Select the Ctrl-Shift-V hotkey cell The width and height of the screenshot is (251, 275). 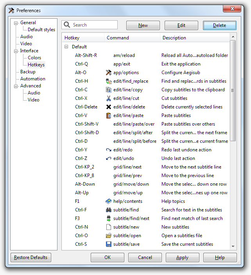(87, 124)
